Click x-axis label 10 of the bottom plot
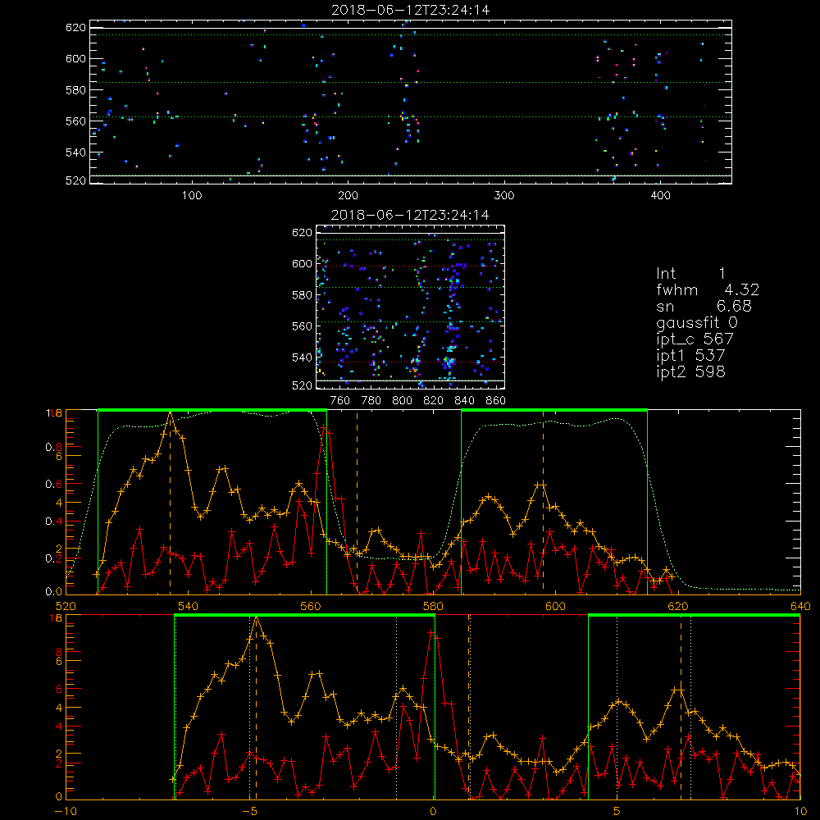Screen dimensions: 820x820 (x=800, y=812)
